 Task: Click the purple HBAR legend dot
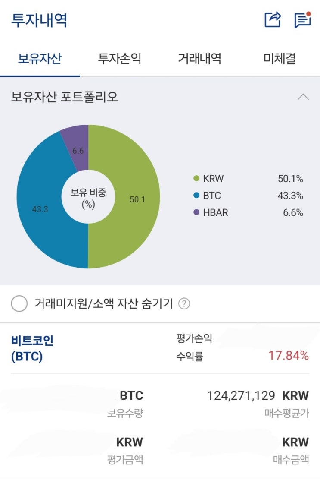[196, 212]
